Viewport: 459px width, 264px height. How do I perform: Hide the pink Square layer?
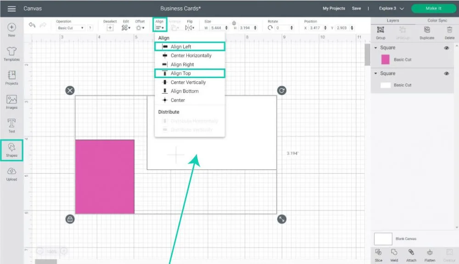tap(447, 48)
